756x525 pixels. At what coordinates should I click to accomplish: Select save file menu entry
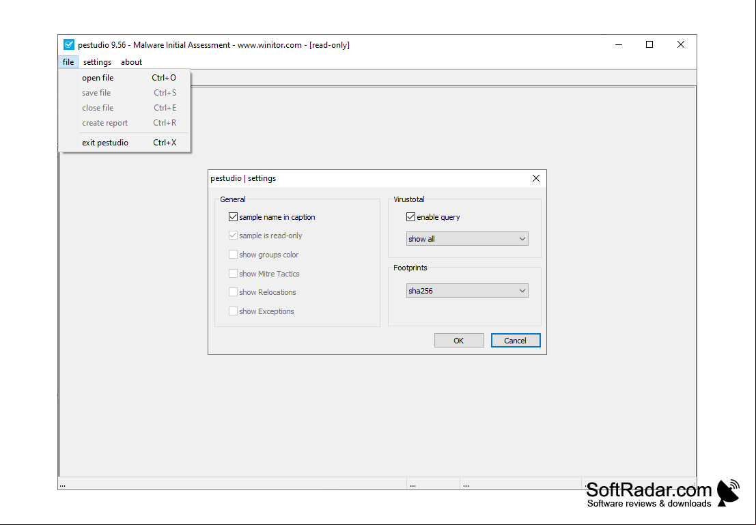(x=125, y=93)
